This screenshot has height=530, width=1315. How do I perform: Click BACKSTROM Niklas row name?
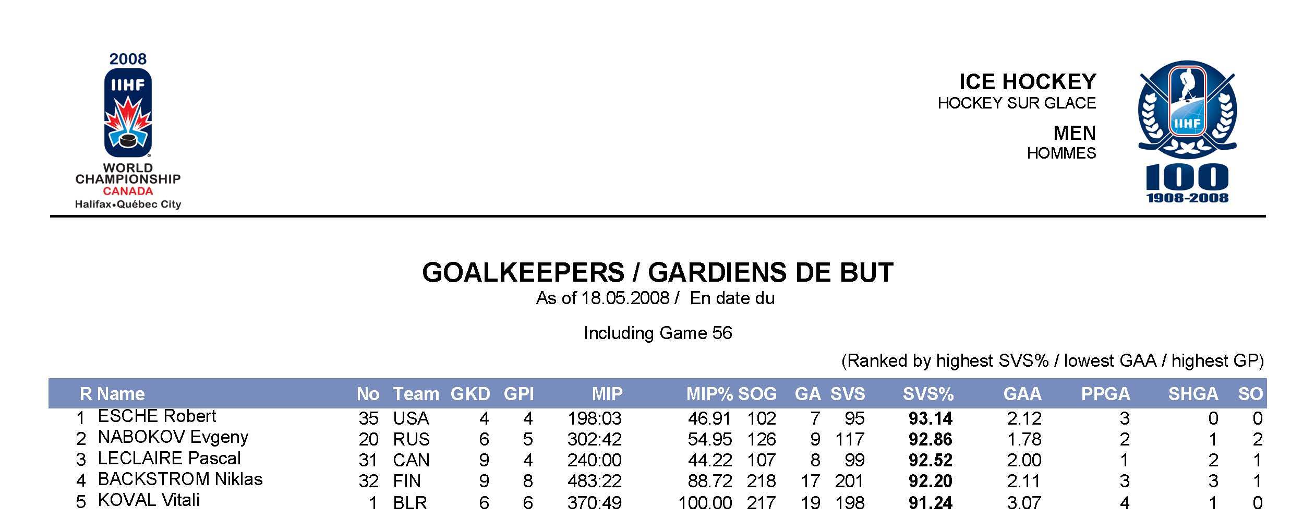[180, 479]
